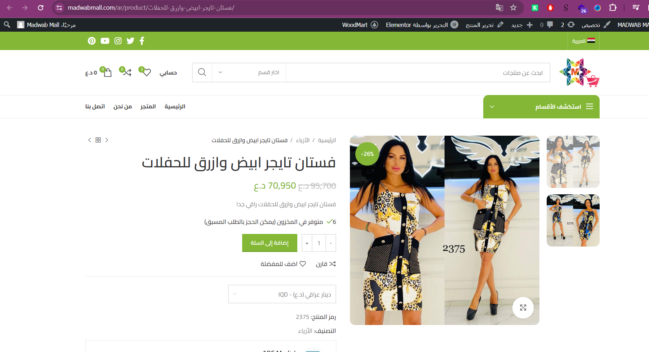Open the Pinterest social icon
This screenshot has width=649, height=352.
click(x=92, y=41)
